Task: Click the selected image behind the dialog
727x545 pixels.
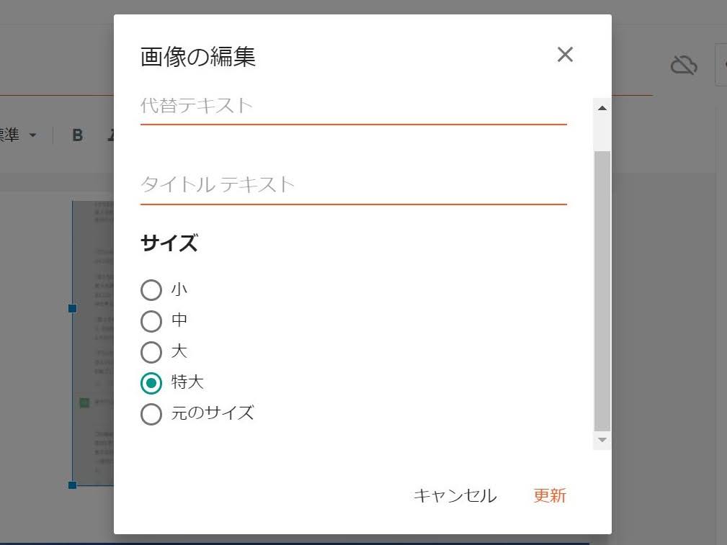Action: 93,343
